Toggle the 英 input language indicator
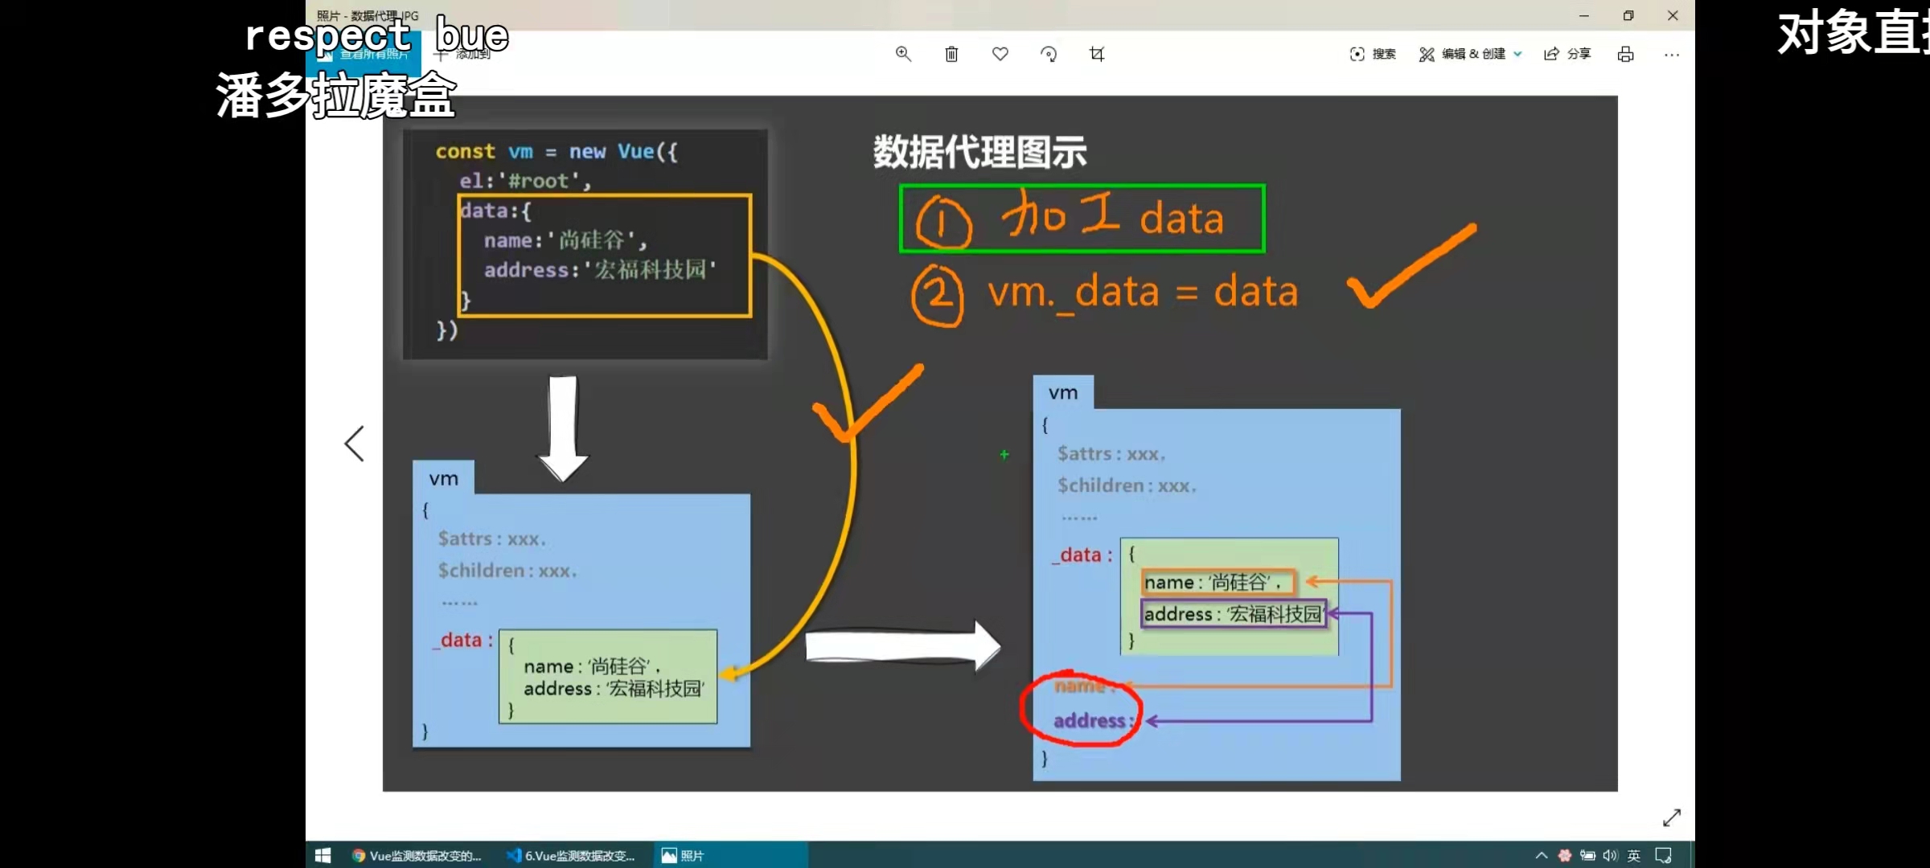 1633,856
